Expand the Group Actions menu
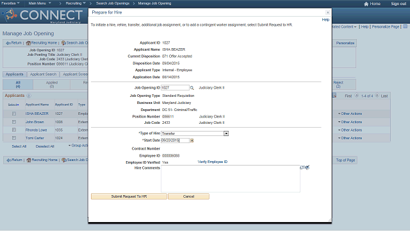Viewport: 410px width, 231px height. coord(78,146)
